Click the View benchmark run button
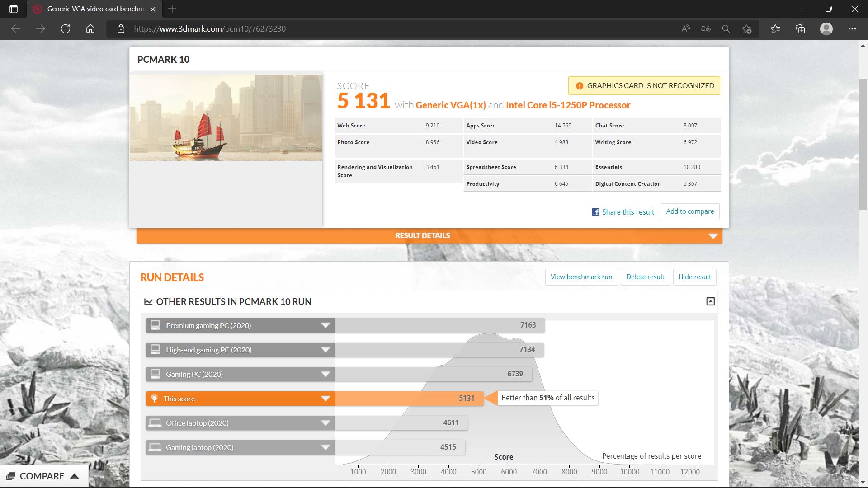 coord(581,277)
